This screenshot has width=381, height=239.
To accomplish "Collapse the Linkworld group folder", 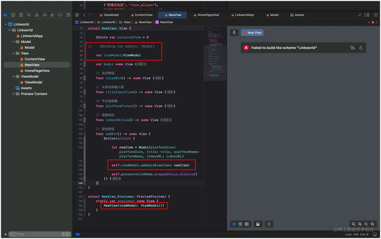I will click(x=10, y=30).
